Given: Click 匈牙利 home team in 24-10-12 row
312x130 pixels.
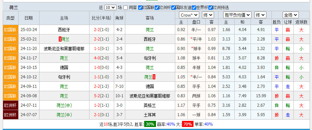Looking at the screenshot, I should coord(64,77).
